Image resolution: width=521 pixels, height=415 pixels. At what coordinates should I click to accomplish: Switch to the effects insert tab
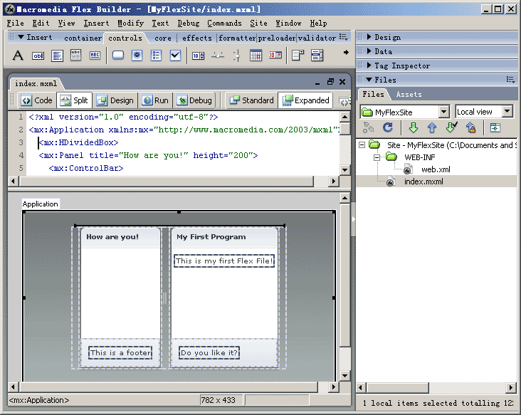click(x=196, y=38)
